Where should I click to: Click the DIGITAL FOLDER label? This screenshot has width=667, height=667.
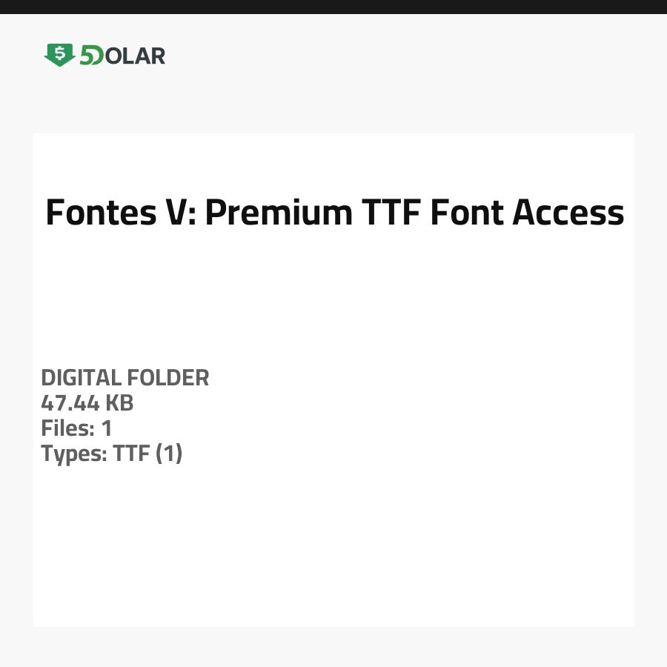tap(125, 378)
